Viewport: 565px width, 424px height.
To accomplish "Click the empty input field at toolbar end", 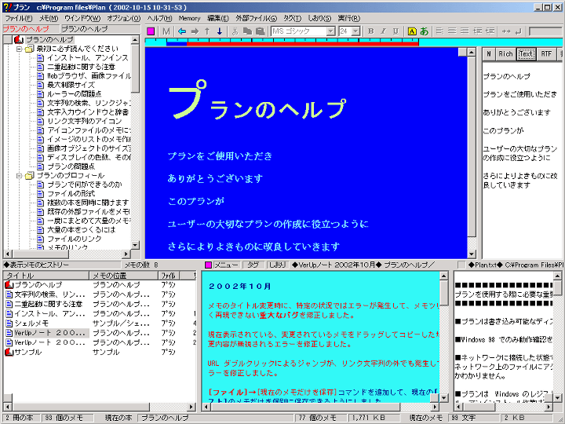I will [x=545, y=31].
